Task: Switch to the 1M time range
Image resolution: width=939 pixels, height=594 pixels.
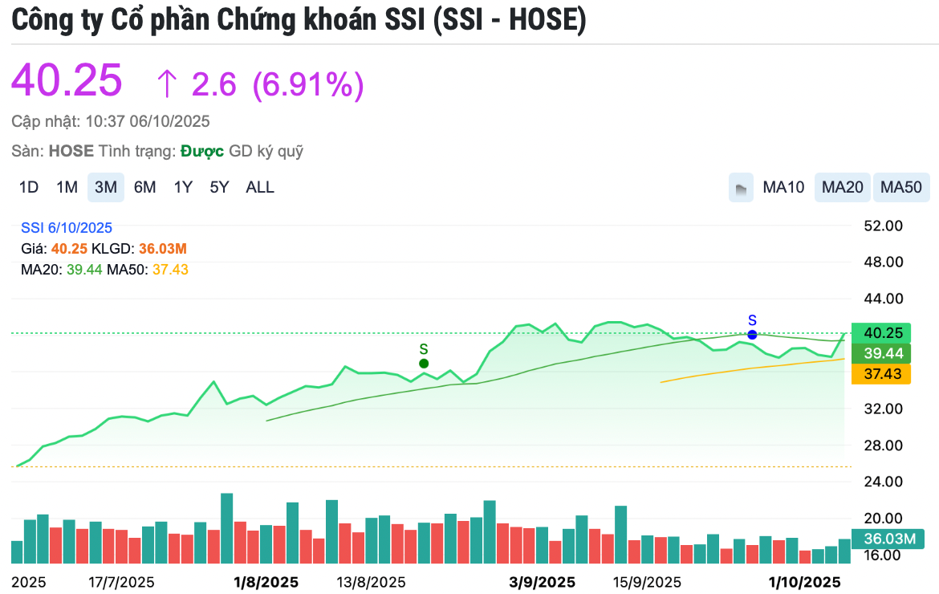Action: coord(67,188)
